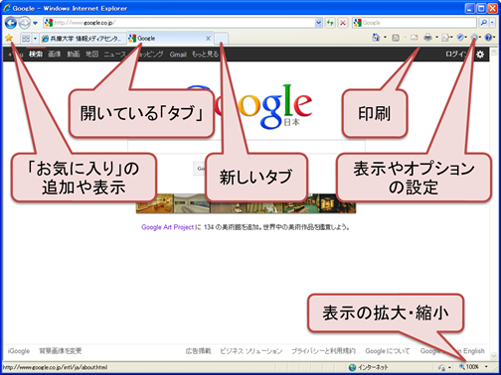Click the Forward navigation arrow button

[x=24, y=23]
